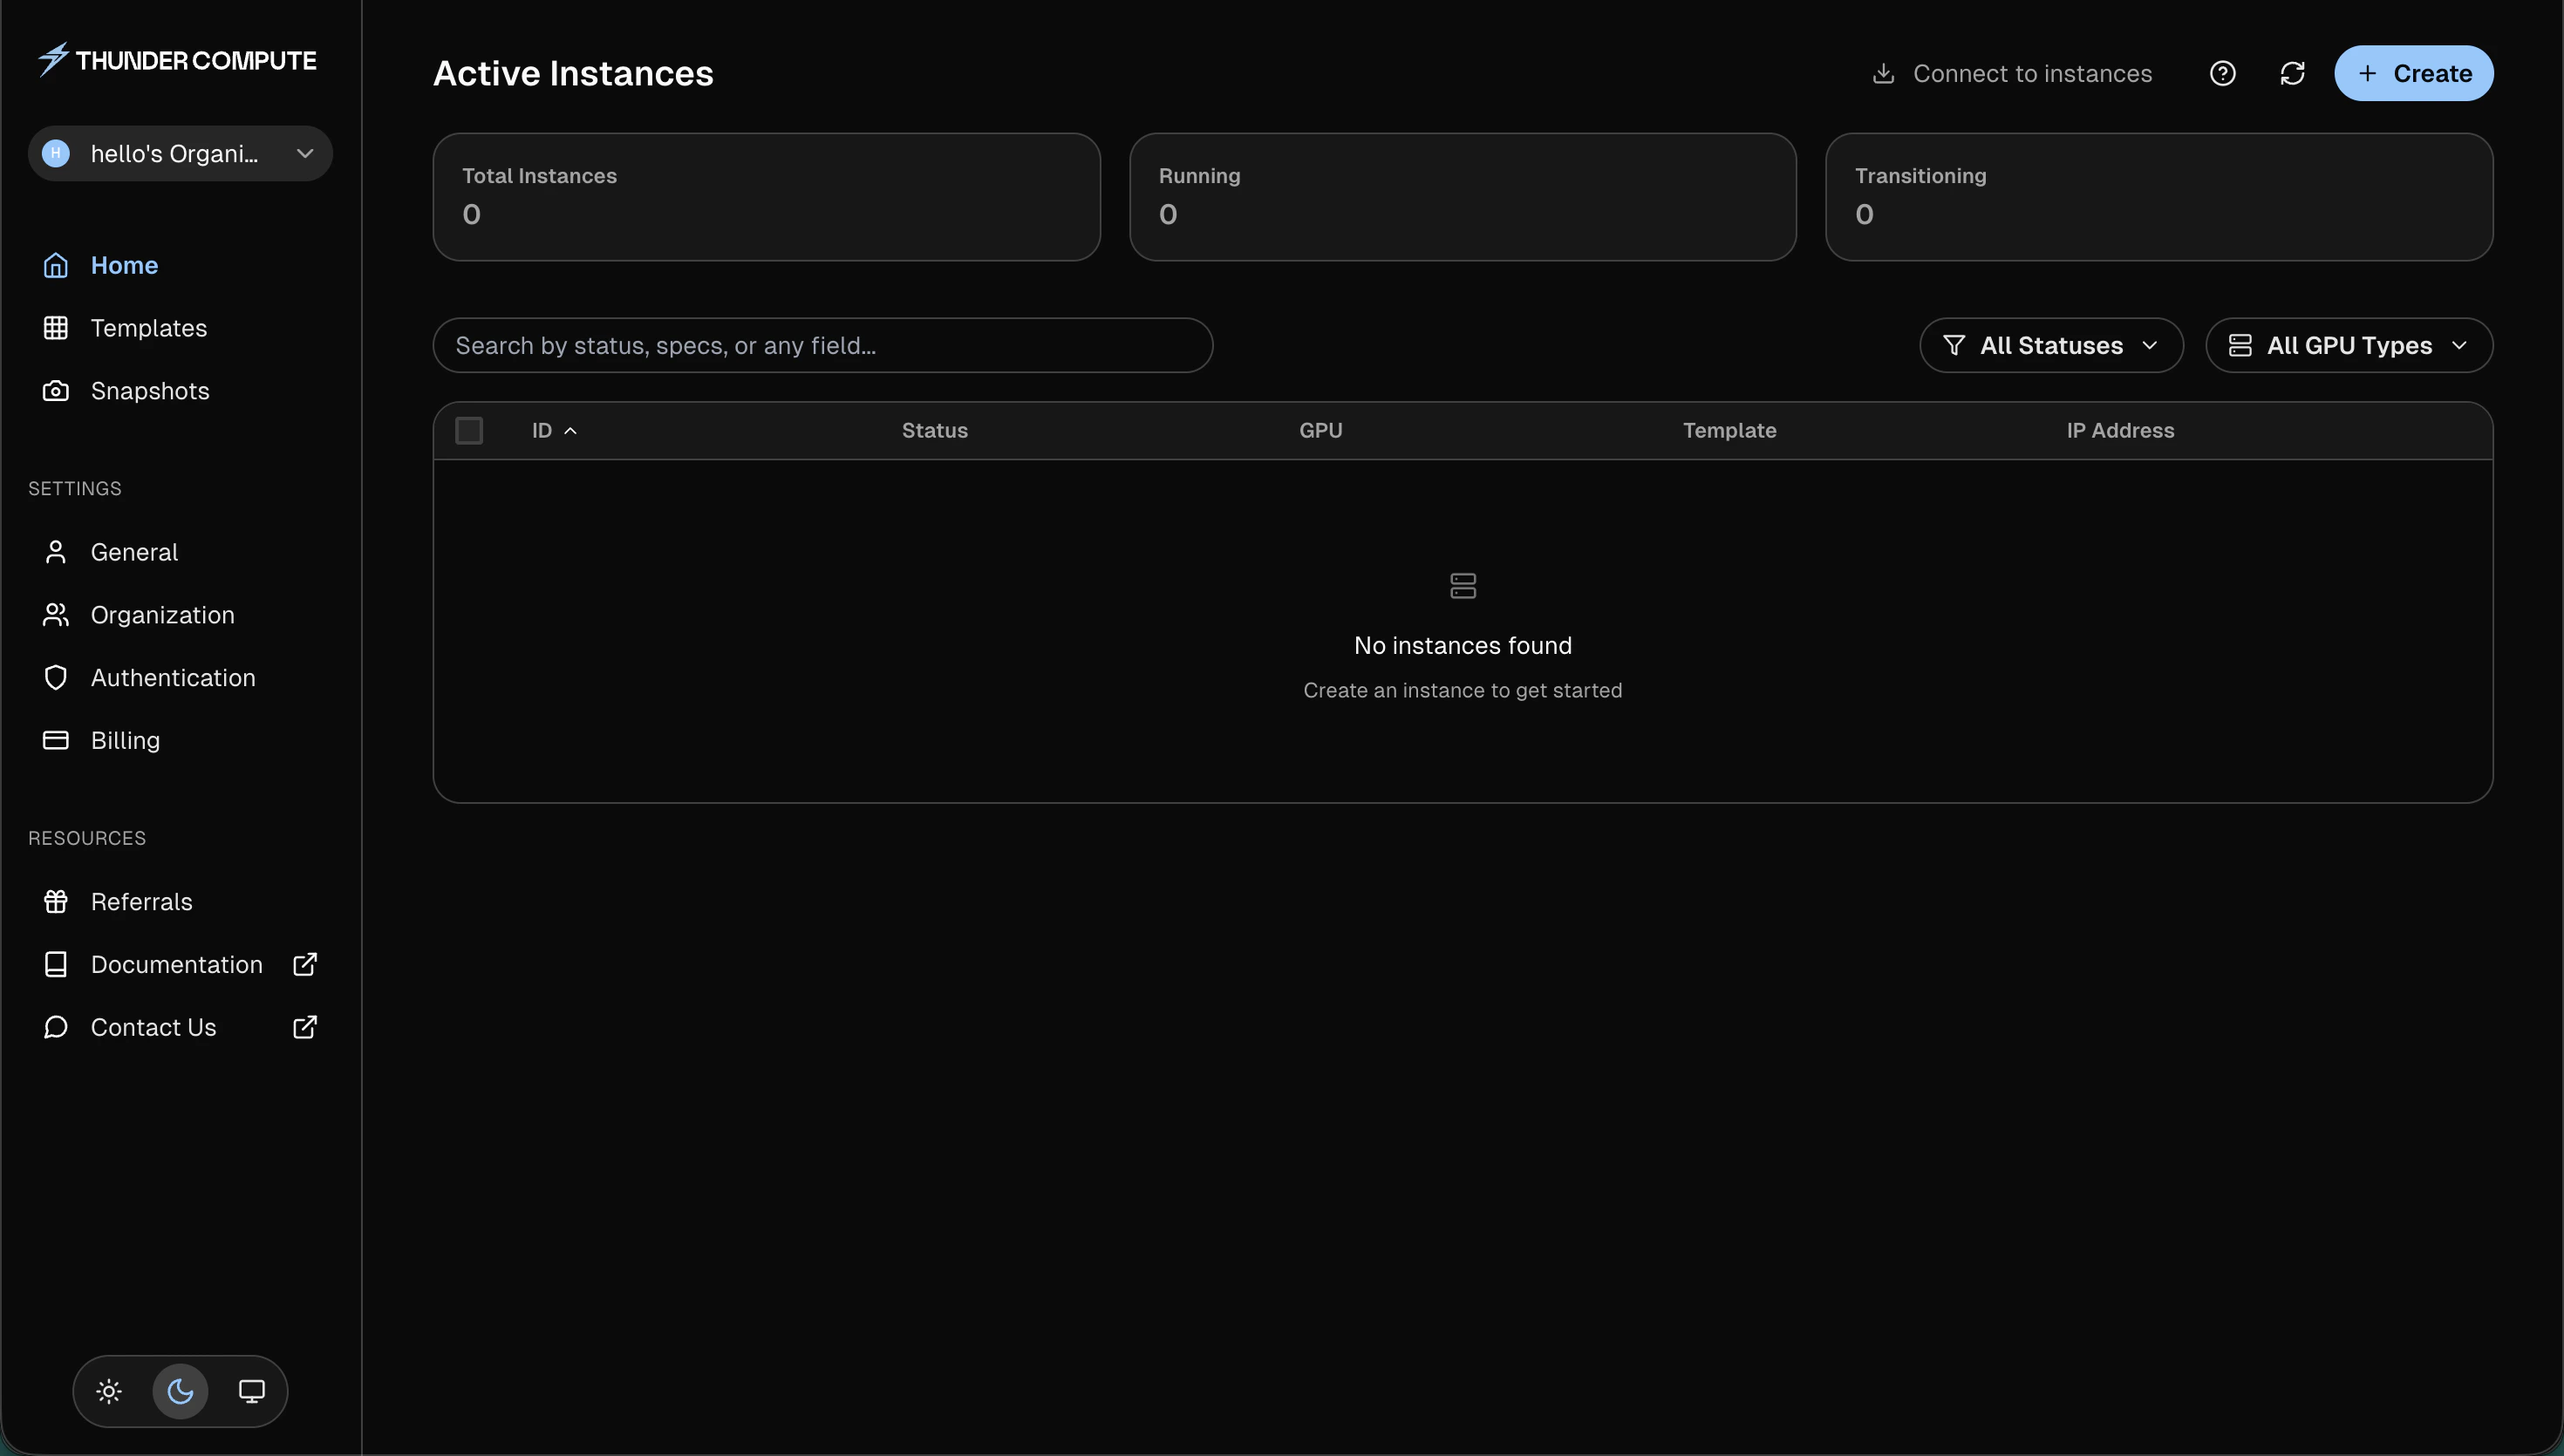Click the server icon in All GPU Types
Image resolution: width=2564 pixels, height=1456 pixels.
tap(2240, 345)
